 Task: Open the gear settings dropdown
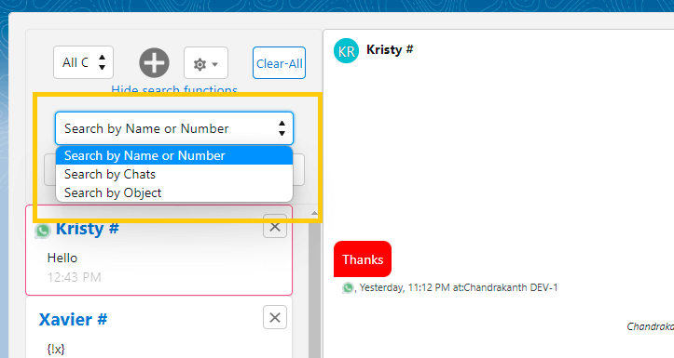[206, 63]
